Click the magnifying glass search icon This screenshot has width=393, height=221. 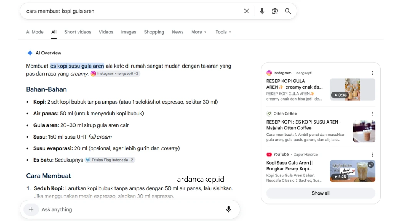click(288, 11)
